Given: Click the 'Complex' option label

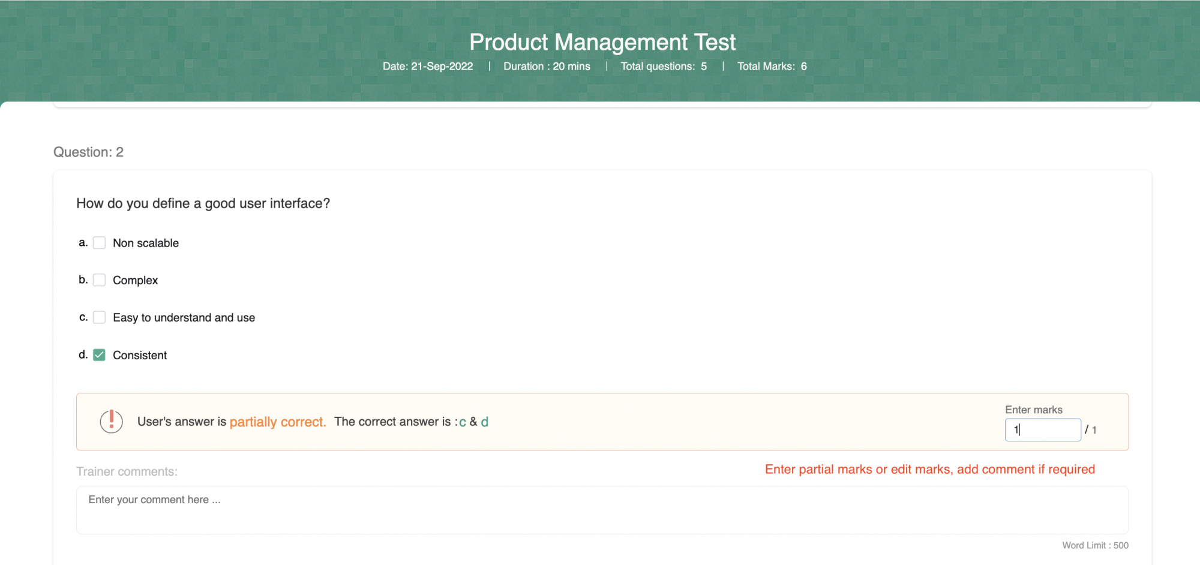Looking at the screenshot, I should point(135,280).
